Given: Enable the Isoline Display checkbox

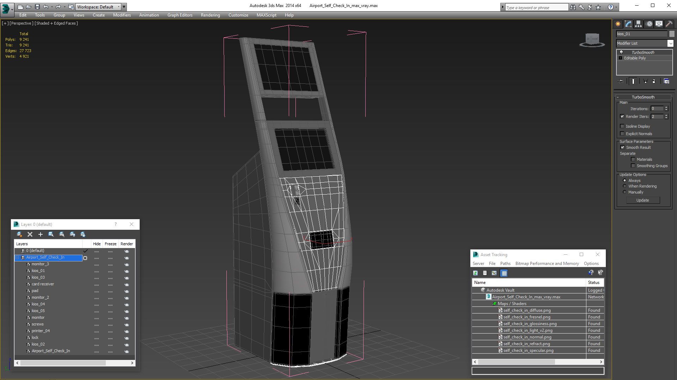Looking at the screenshot, I should [622, 126].
